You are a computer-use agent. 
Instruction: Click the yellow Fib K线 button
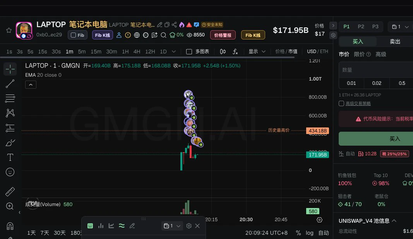[x=253, y=35]
